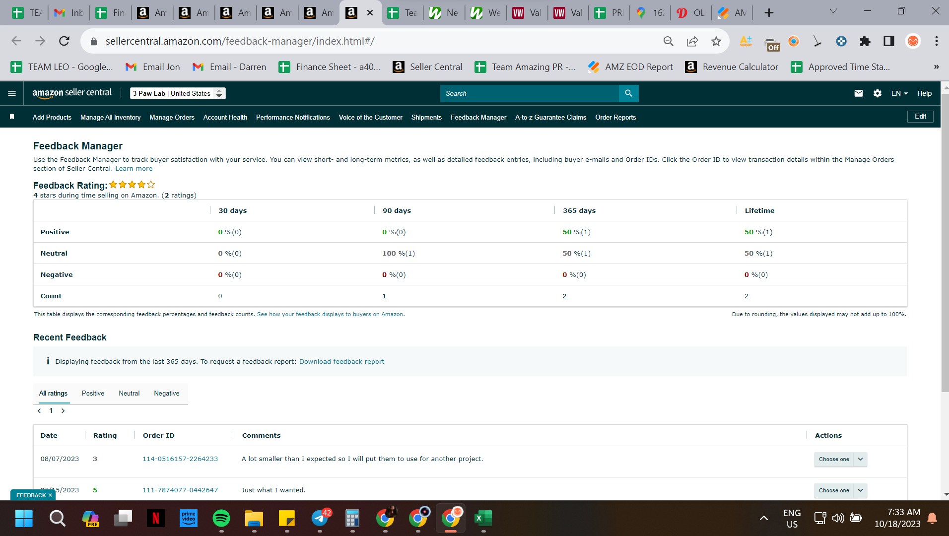Focus the Seller Central search field
This screenshot has width=949, height=536.
pyautogui.click(x=530, y=93)
